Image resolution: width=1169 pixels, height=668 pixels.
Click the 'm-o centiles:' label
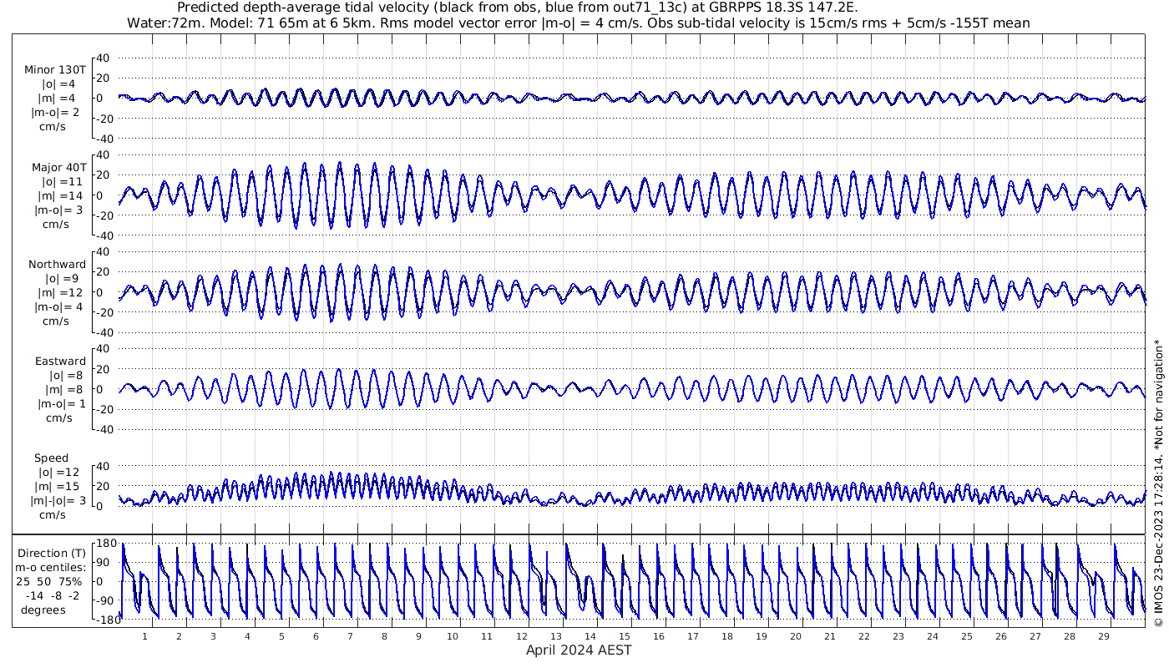(x=52, y=568)
